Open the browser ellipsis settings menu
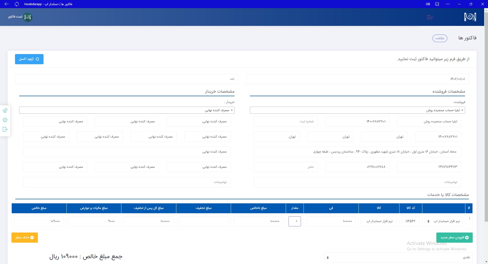Screen dimensions: 488x264 tap(448, 4)
